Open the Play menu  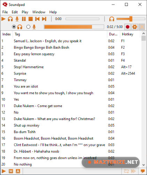(25, 12)
